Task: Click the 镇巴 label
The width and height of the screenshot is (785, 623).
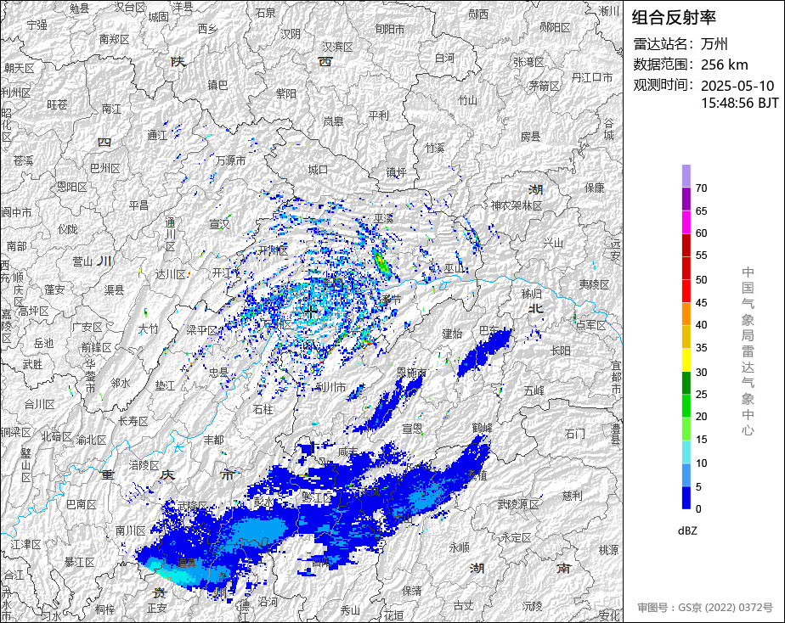Action: pyautogui.click(x=217, y=86)
